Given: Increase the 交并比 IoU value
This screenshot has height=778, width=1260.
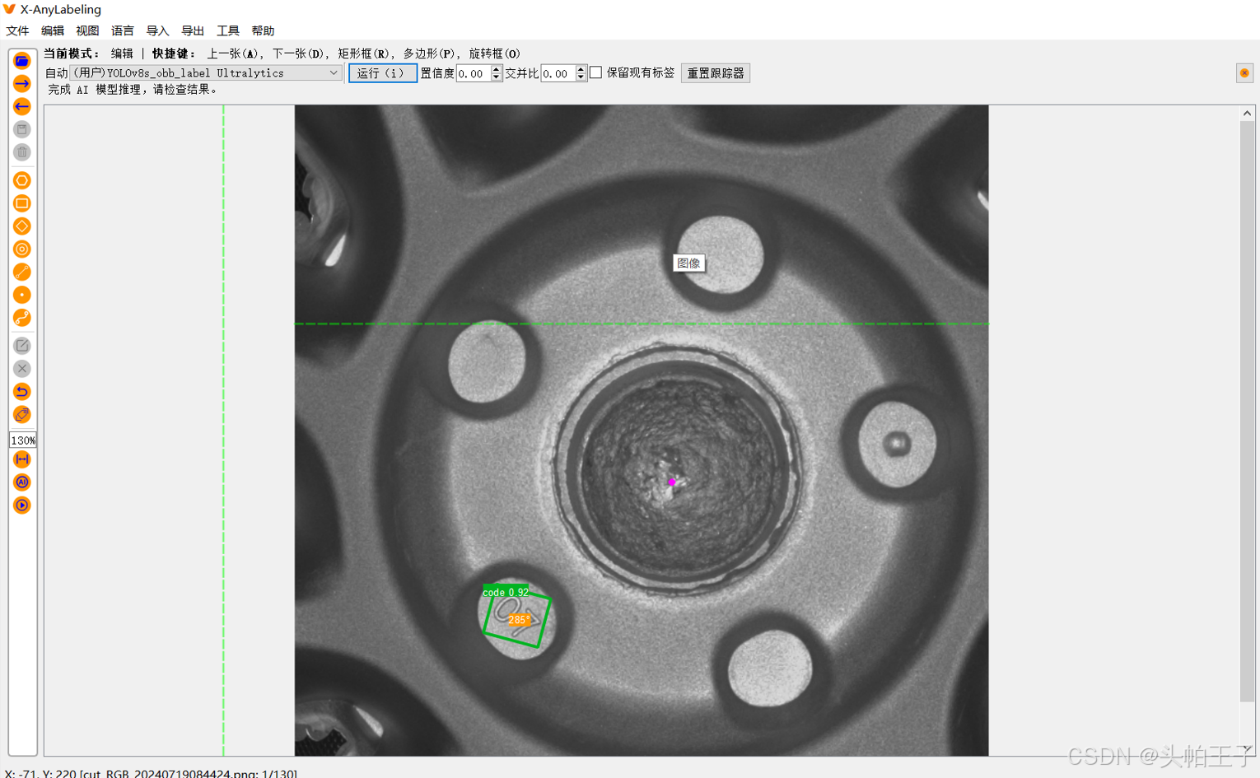Looking at the screenshot, I should (581, 69).
